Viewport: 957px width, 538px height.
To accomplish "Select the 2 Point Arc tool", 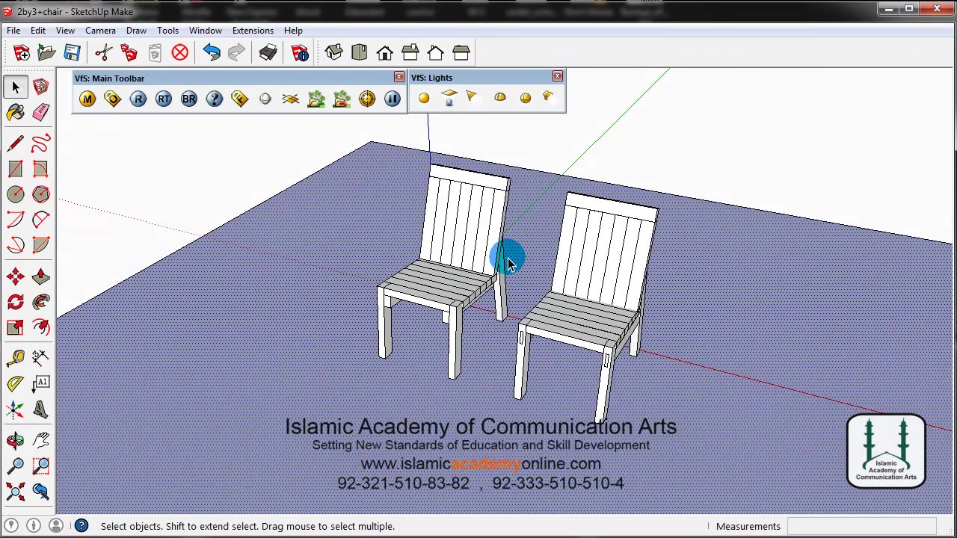I will pyautogui.click(x=41, y=220).
